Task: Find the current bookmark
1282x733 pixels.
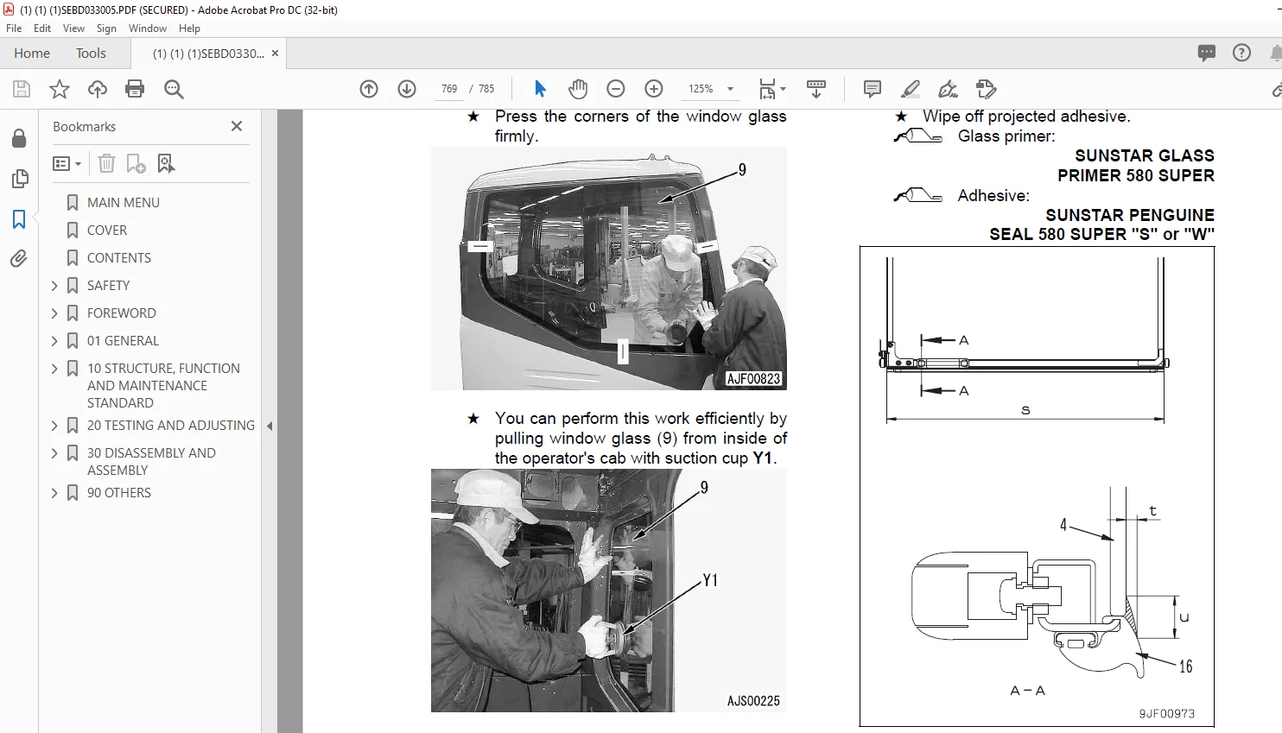Action: click(166, 163)
